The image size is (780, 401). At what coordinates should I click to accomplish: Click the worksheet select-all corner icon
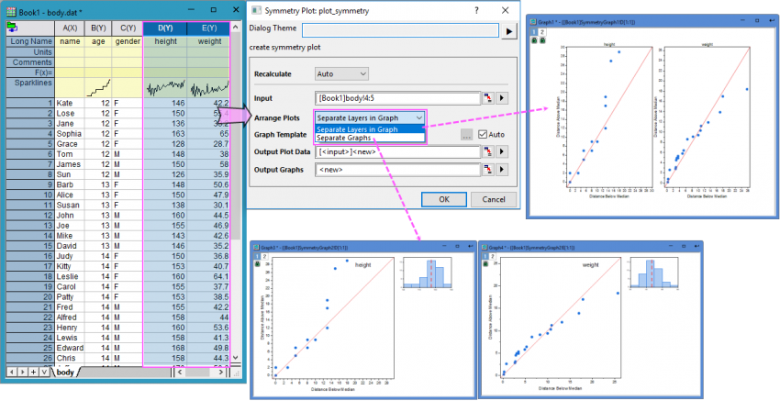click(11, 28)
